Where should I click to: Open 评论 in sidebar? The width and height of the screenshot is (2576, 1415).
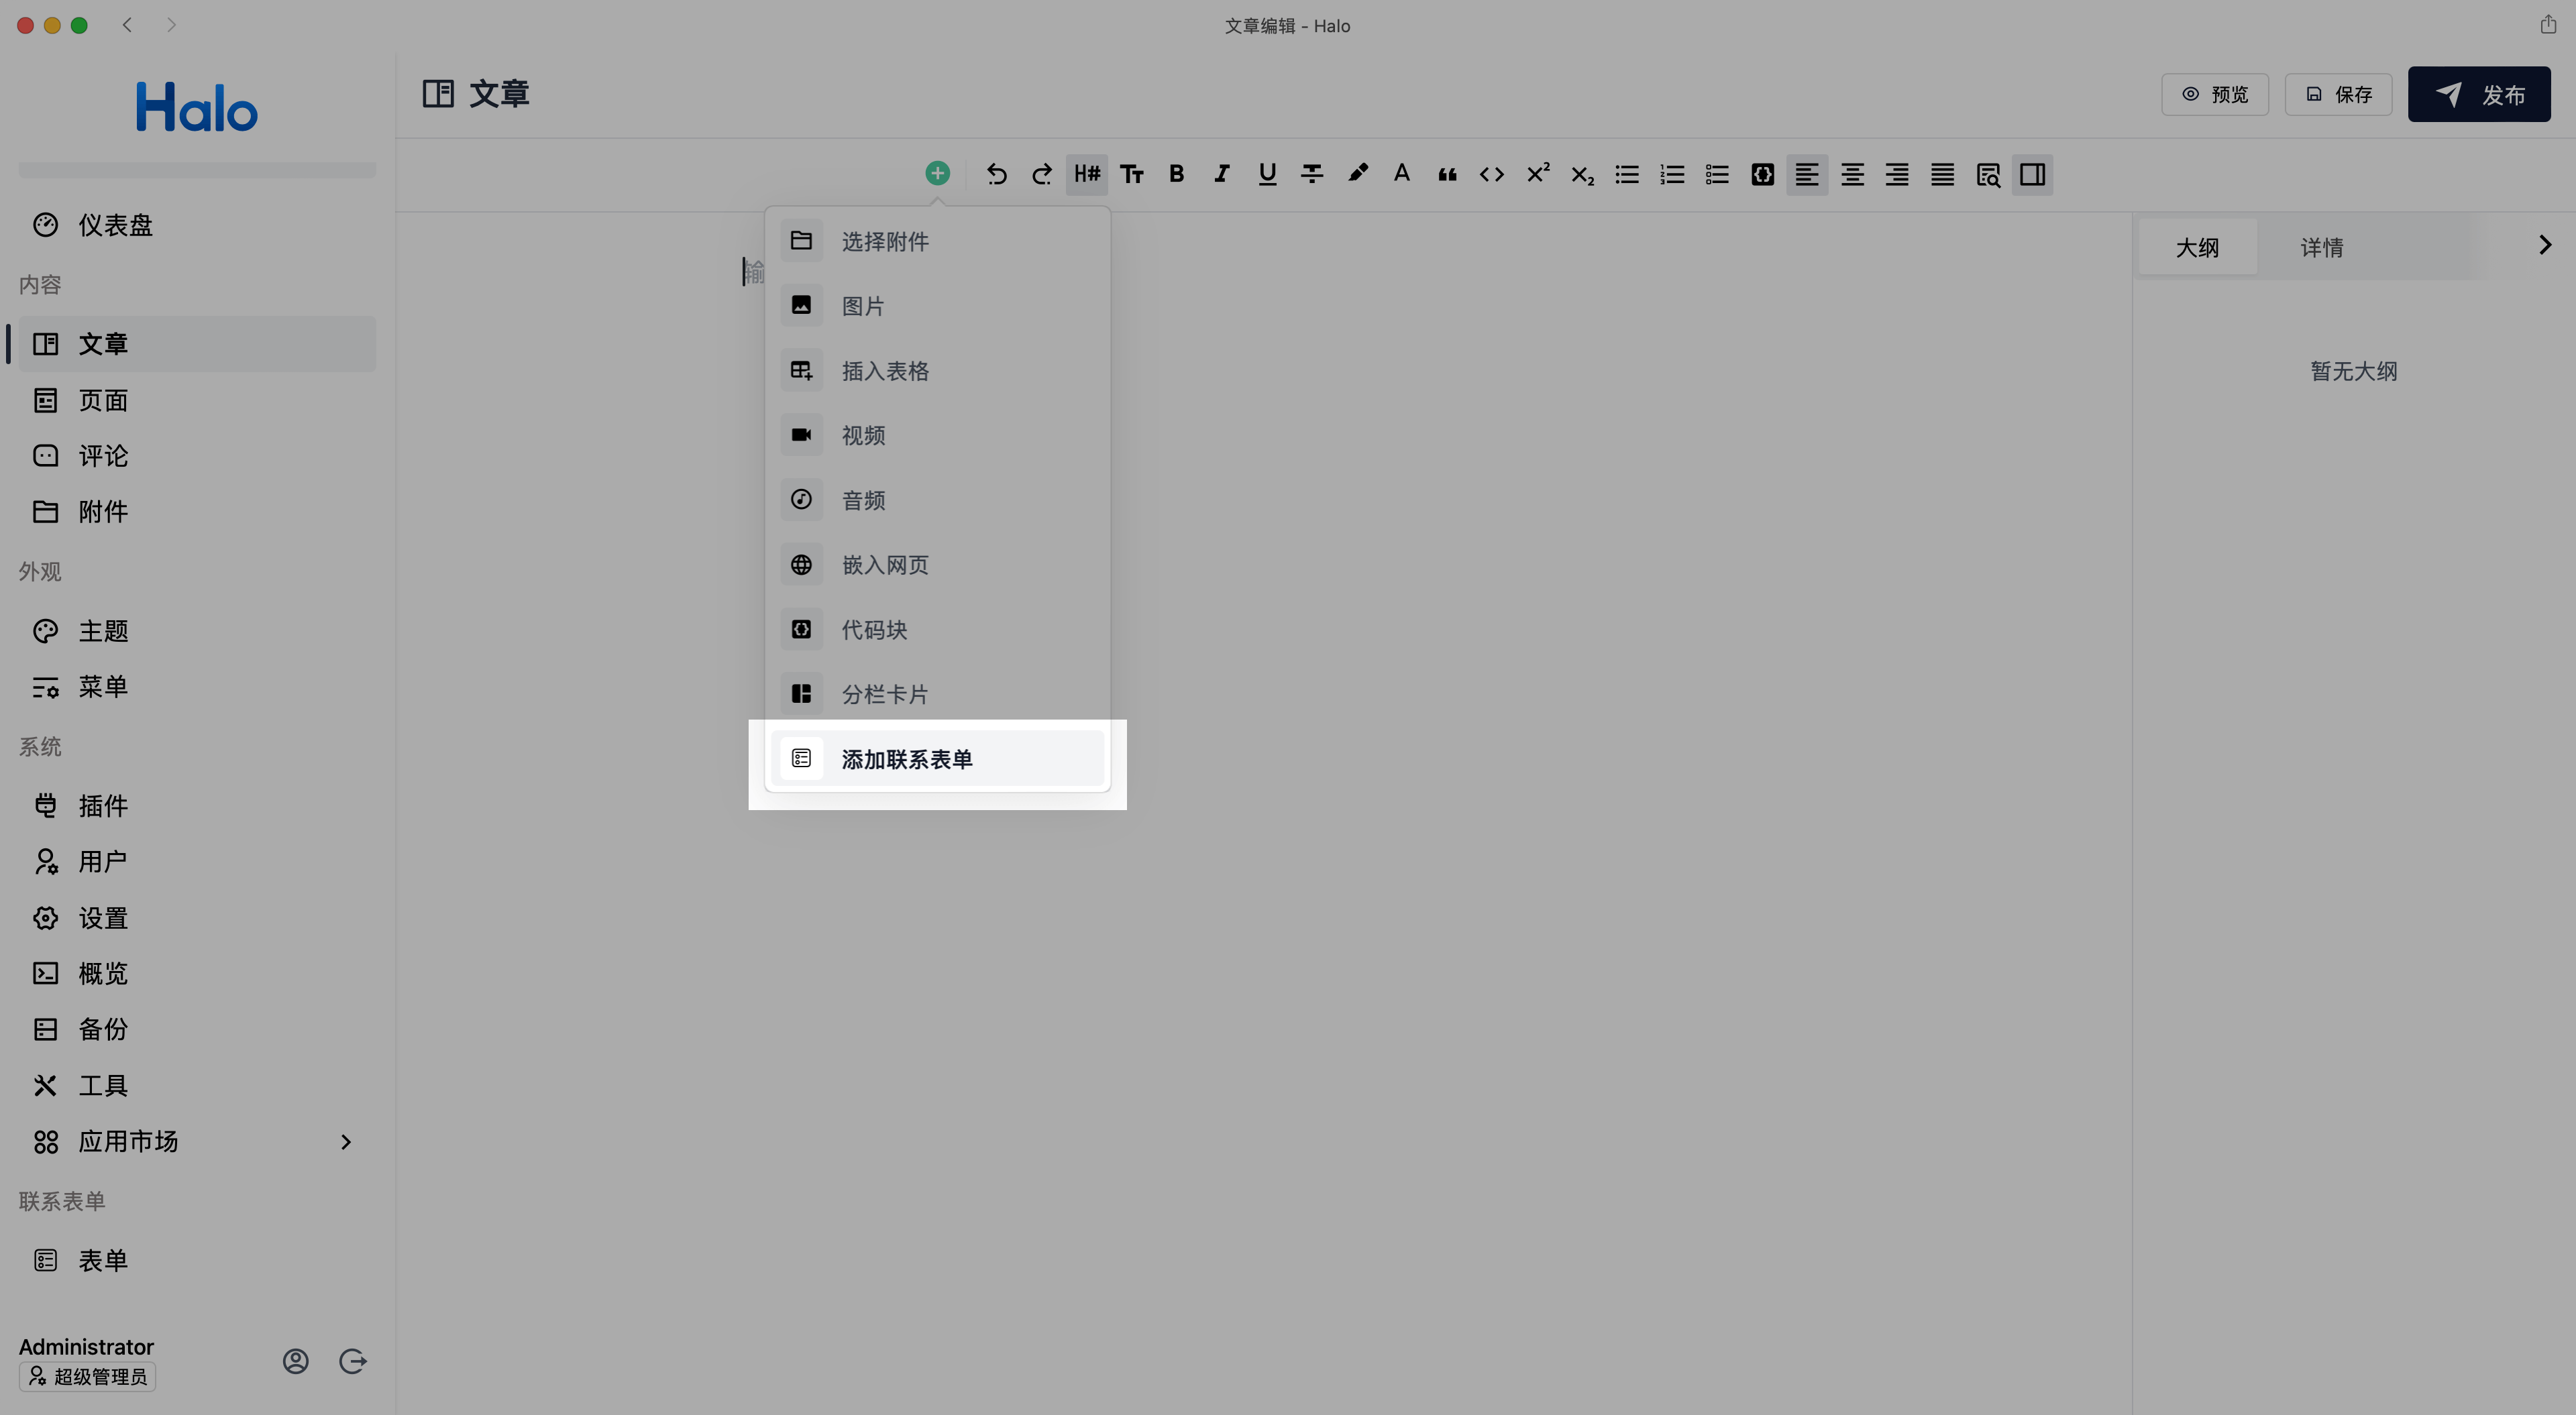coord(197,456)
